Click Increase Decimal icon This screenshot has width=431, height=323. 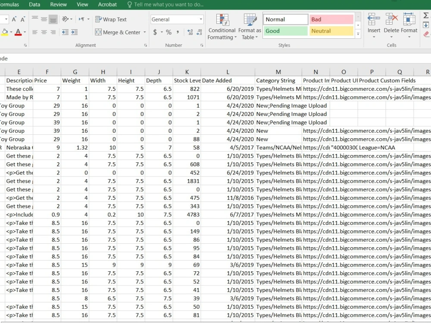tap(190, 32)
